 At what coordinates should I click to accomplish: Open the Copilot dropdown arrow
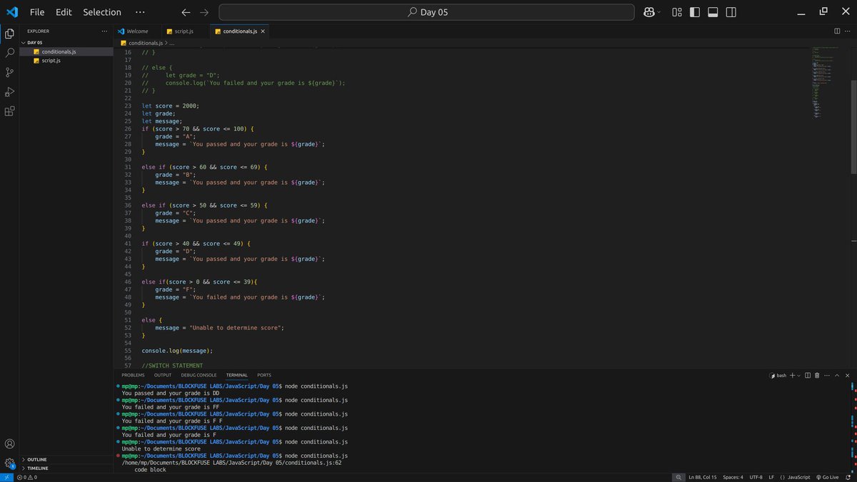click(x=658, y=12)
